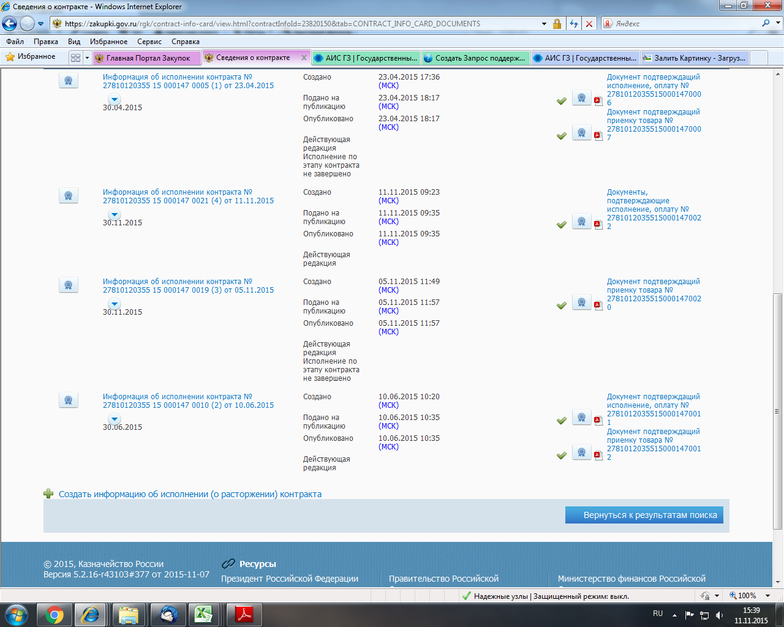Click the Refresh page icon in address bar

pyautogui.click(x=574, y=24)
